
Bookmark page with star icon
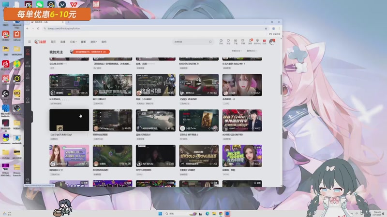[x=266, y=28]
